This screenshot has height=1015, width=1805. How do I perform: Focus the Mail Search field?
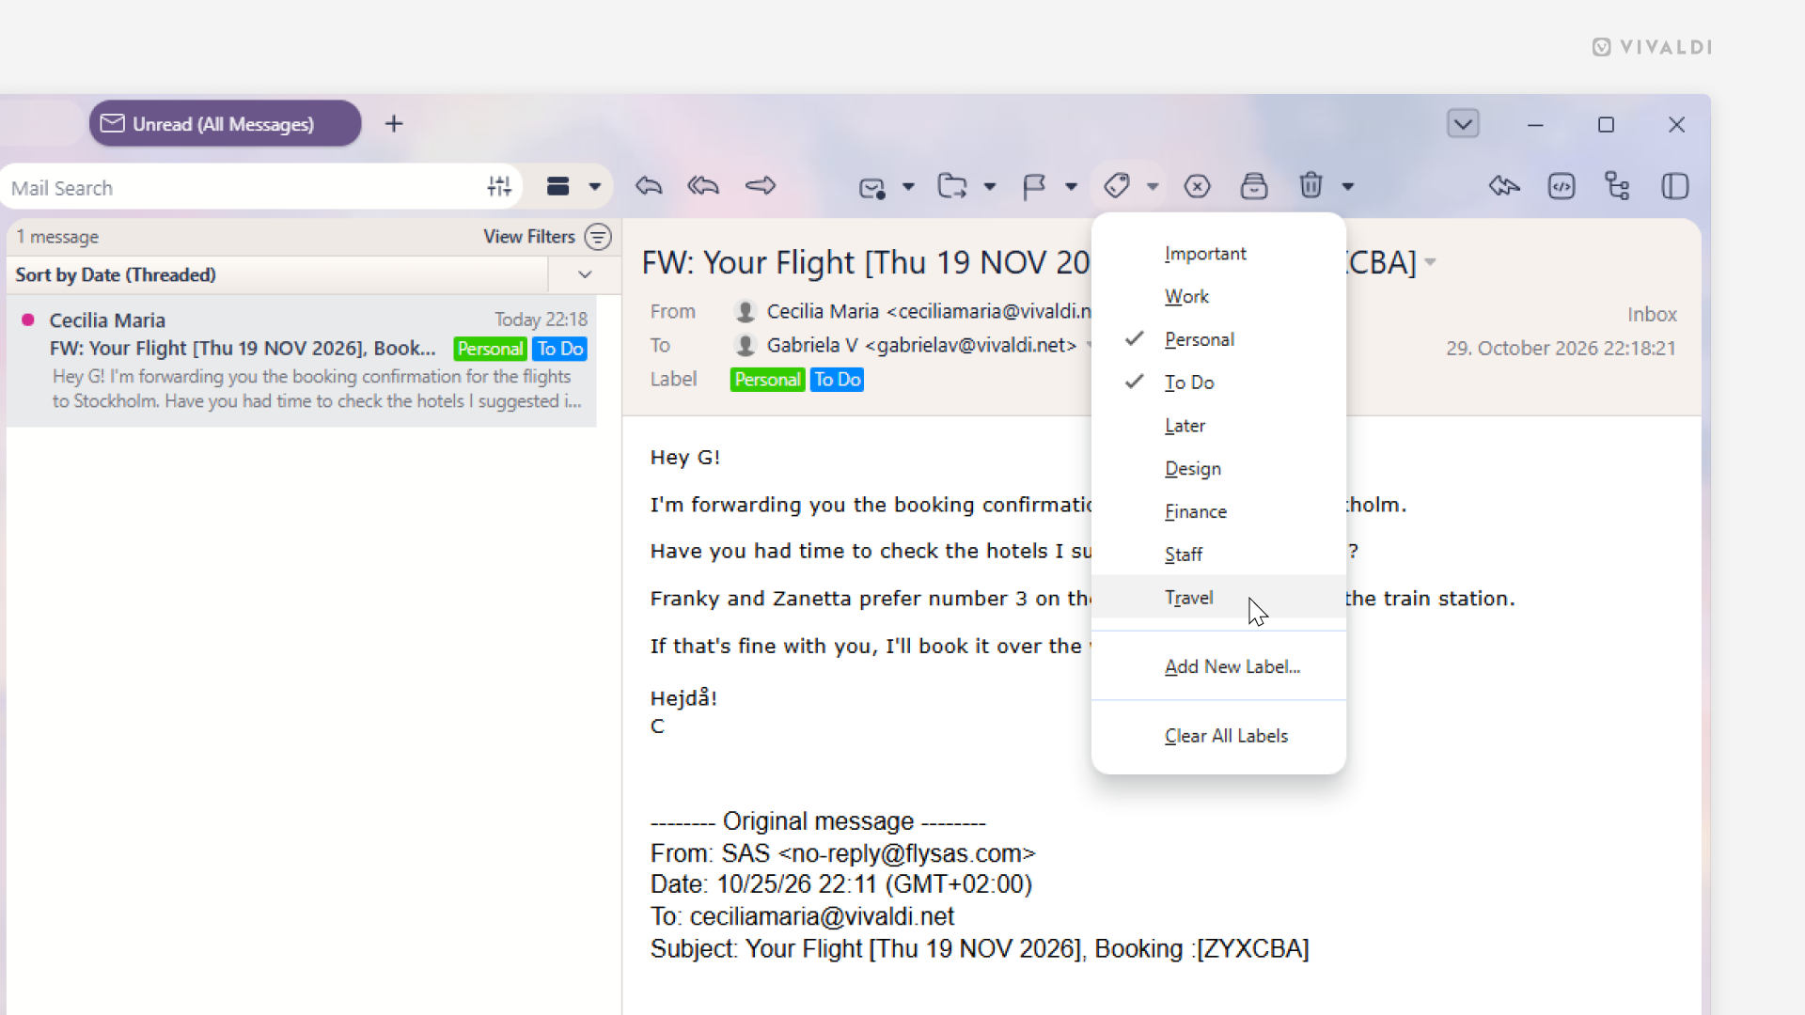(244, 188)
